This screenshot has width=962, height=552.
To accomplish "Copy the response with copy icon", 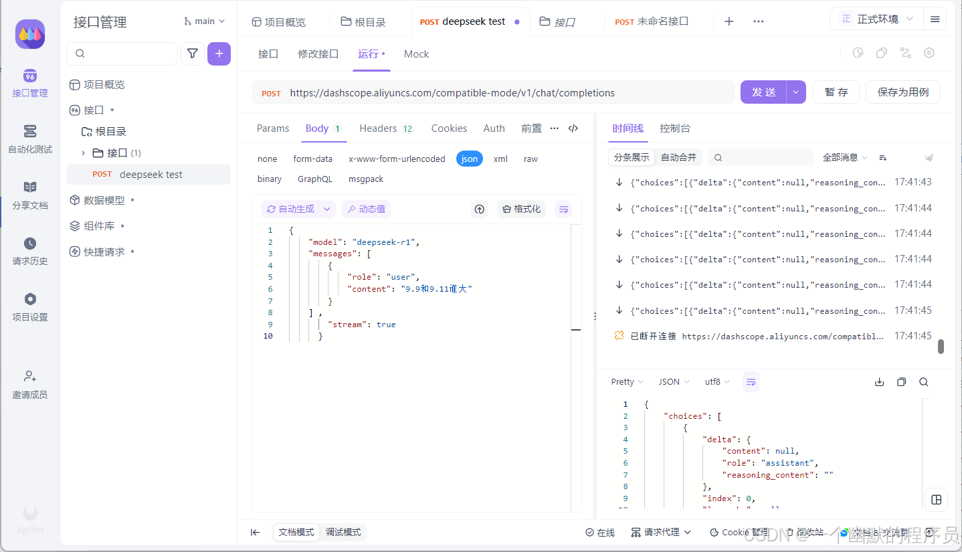I will pyautogui.click(x=902, y=382).
